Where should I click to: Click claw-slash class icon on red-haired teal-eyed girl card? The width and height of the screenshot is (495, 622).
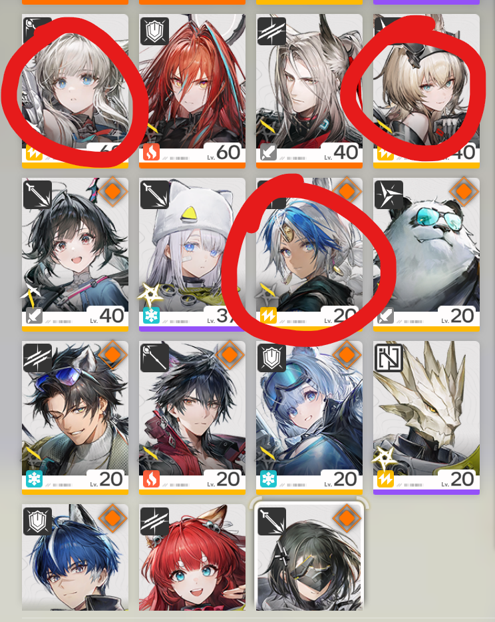pyautogui.click(x=154, y=521)
